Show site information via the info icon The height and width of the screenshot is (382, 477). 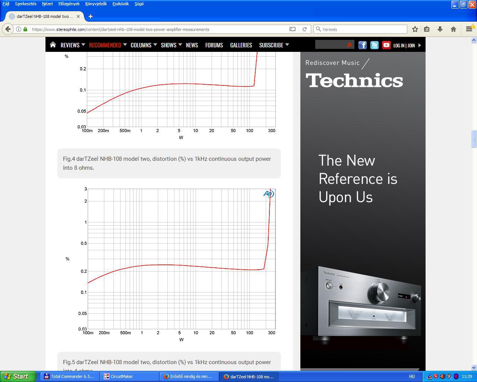pos(18,29)
